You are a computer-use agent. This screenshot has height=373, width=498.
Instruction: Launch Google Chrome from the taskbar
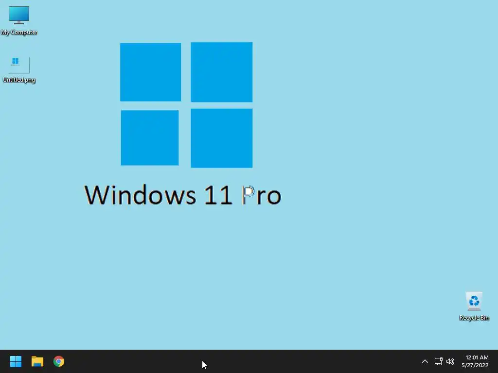point(59,361)
